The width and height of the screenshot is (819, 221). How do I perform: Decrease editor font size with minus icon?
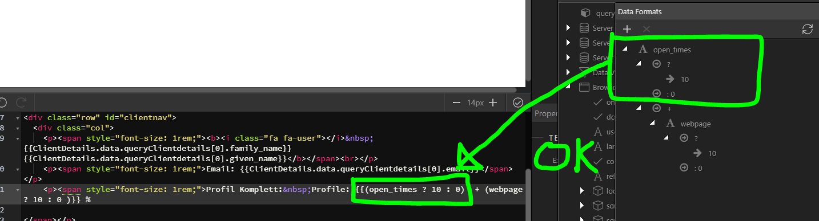(x=456, y=103)
